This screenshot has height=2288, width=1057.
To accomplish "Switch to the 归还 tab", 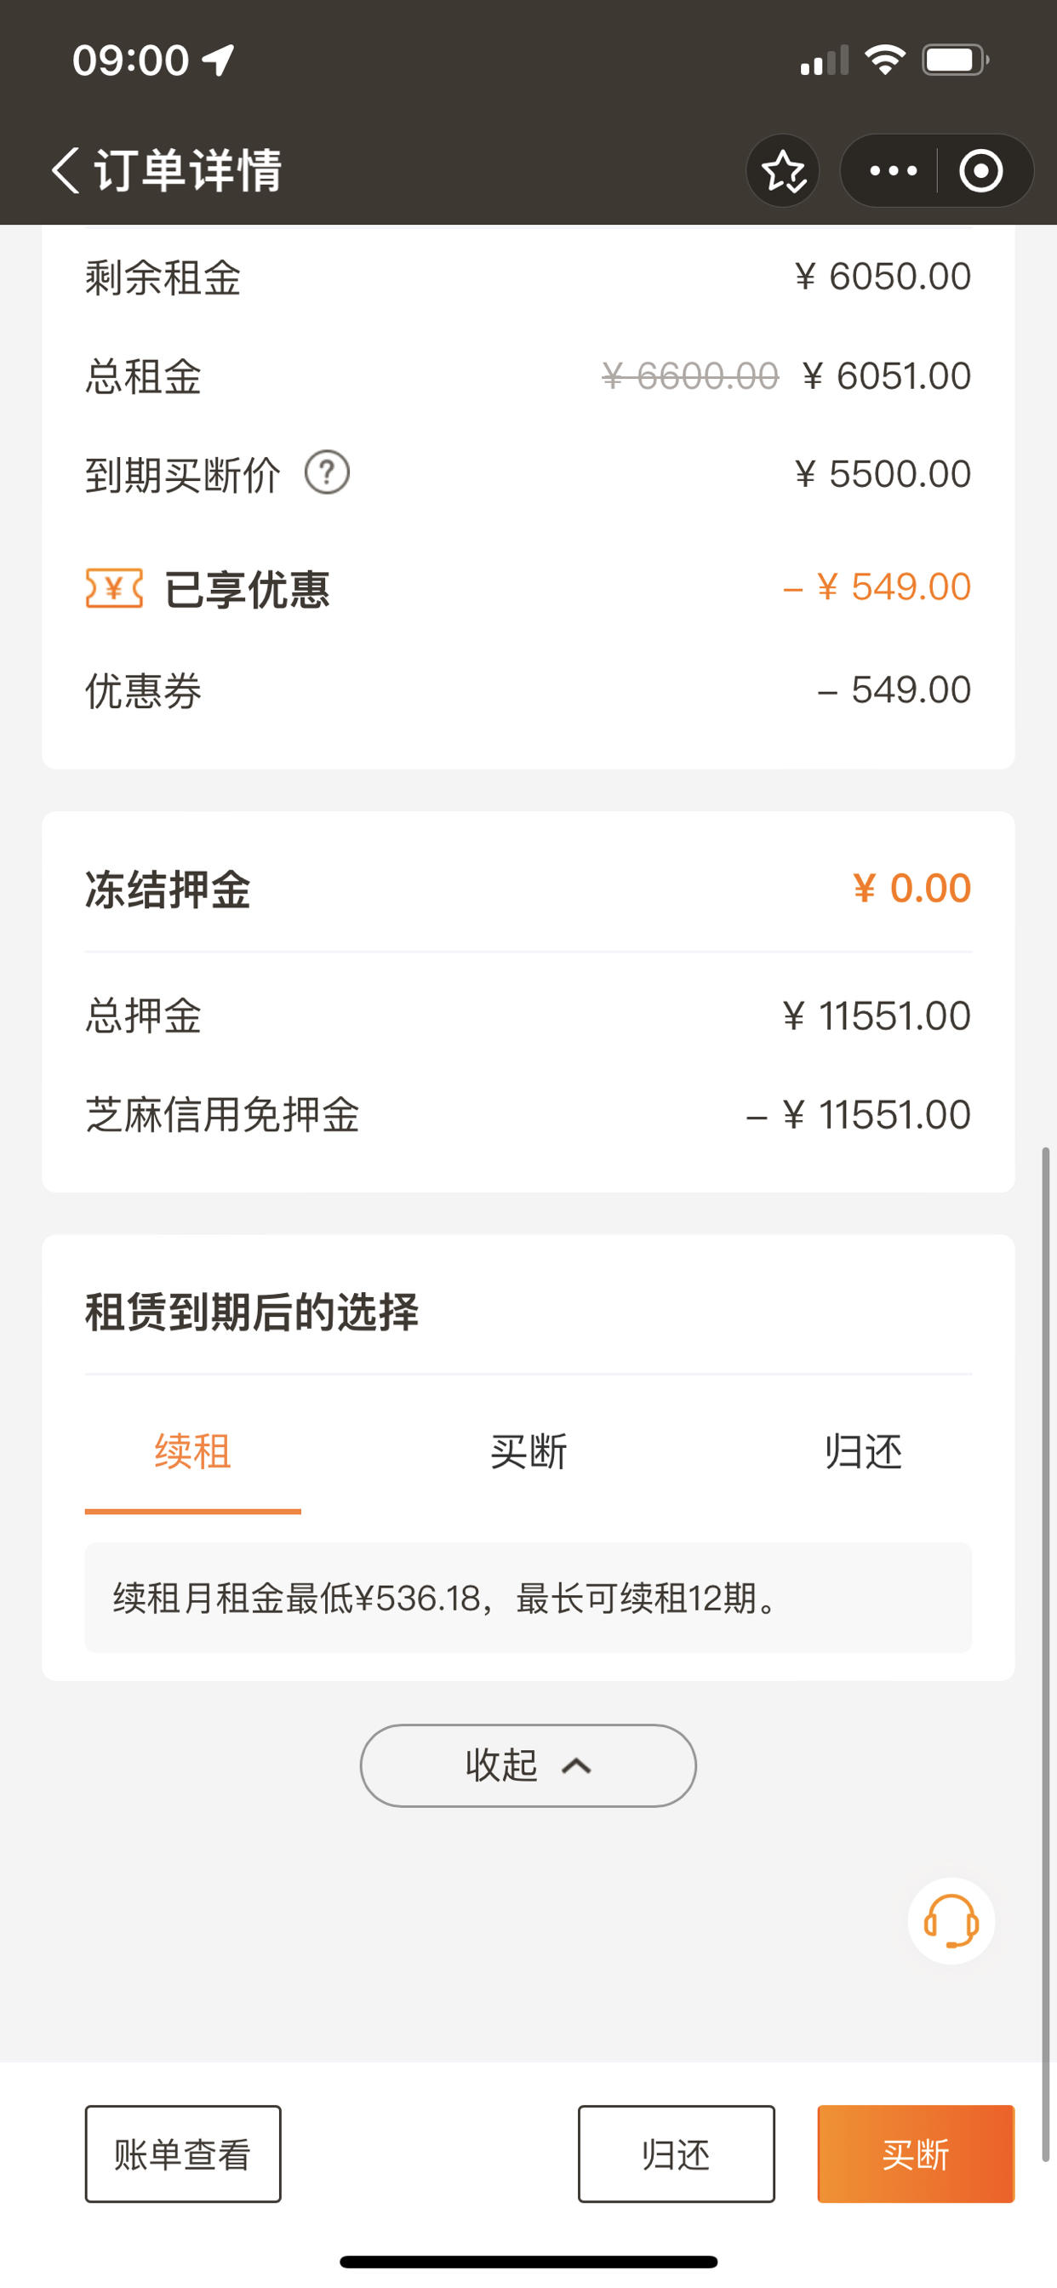I will pyautogui.click(x=863, y=1453).
